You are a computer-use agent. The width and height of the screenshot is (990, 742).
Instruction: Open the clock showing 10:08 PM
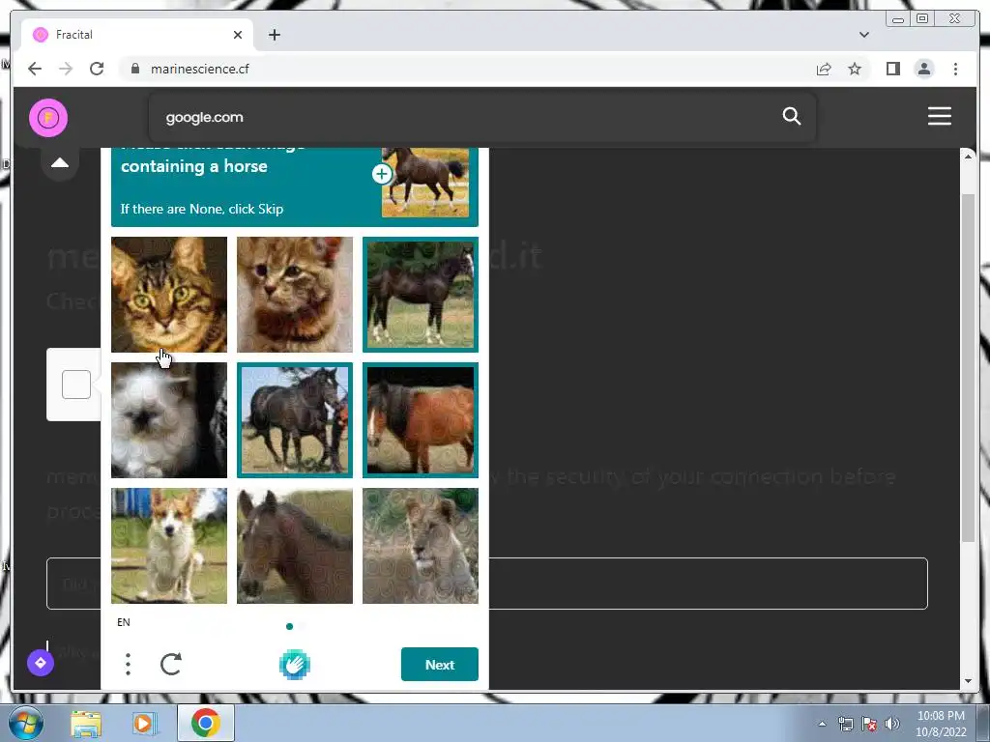(x=941, y=724)
